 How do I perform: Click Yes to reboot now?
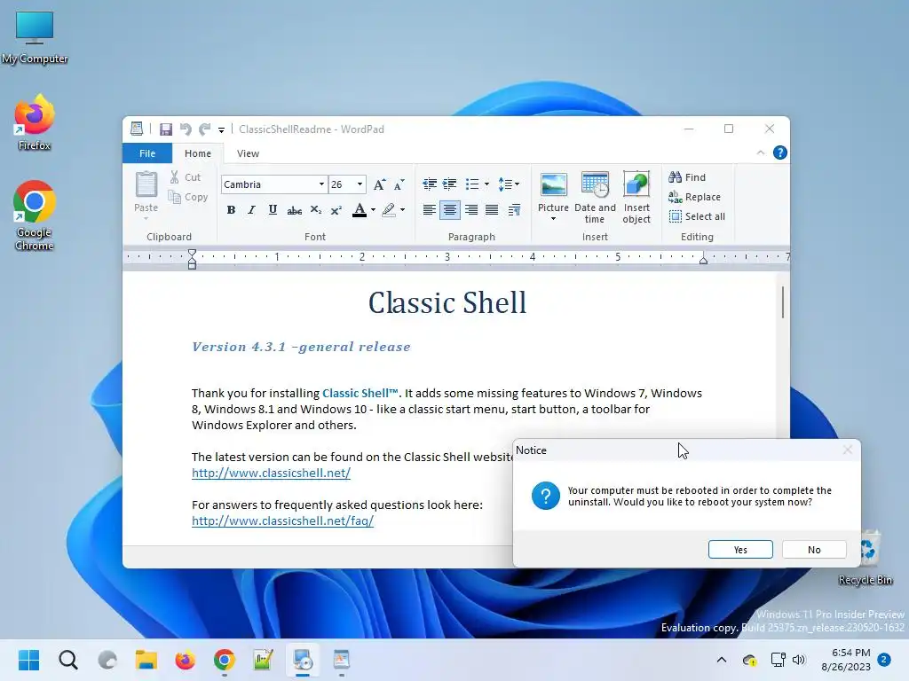coord(740,550)
